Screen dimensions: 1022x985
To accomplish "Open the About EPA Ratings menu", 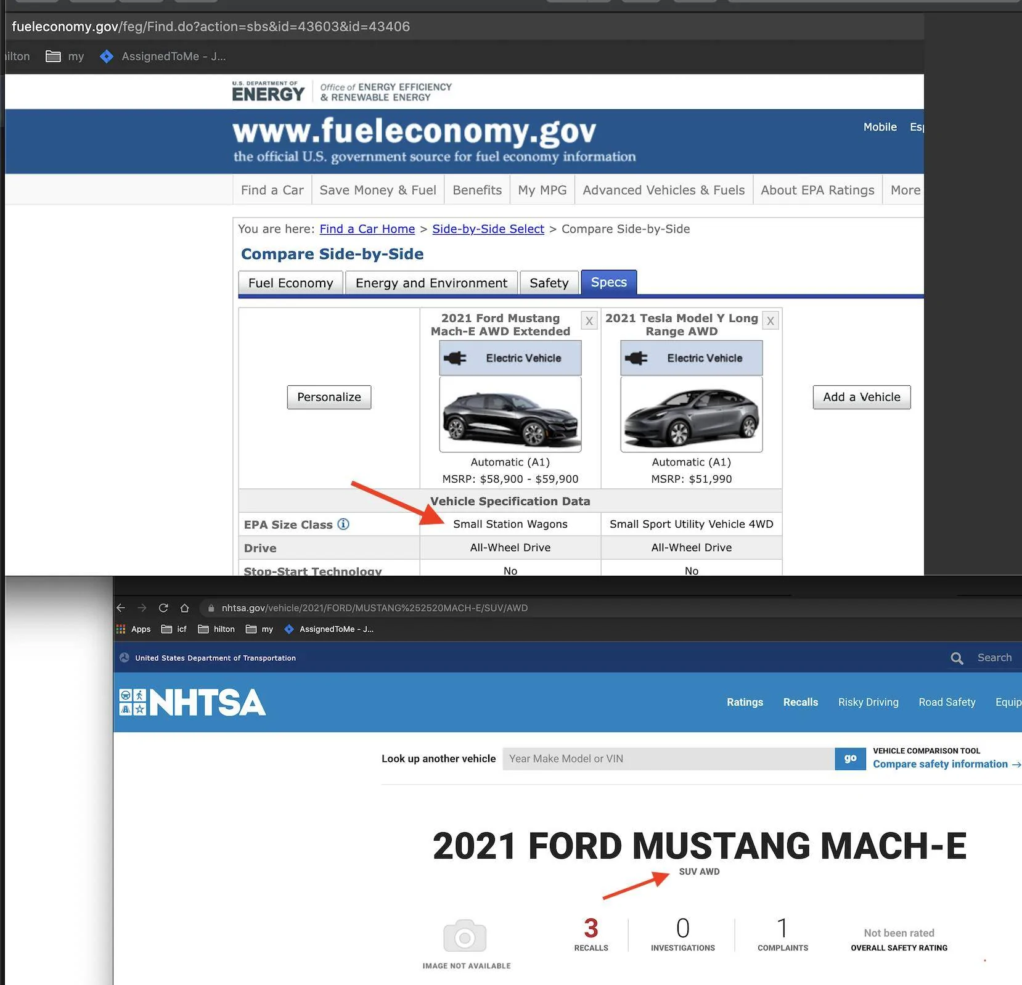I will (x=817, y=190).
